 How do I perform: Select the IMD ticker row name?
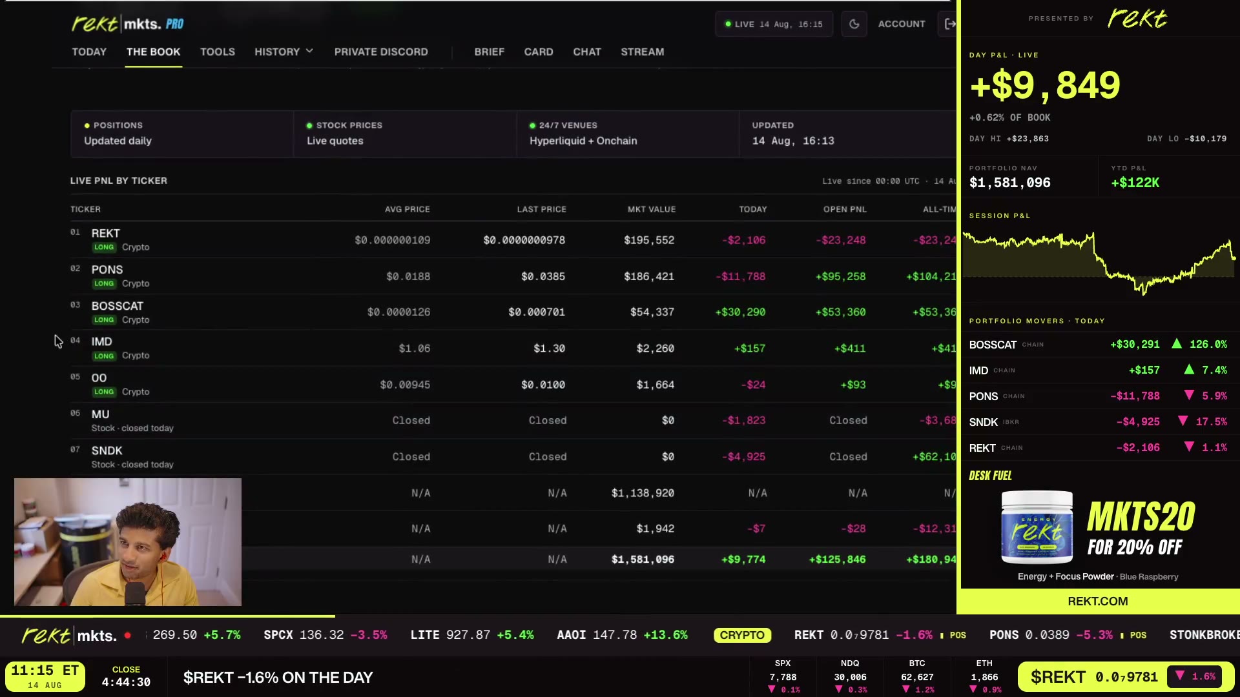(x=101, y=341)
